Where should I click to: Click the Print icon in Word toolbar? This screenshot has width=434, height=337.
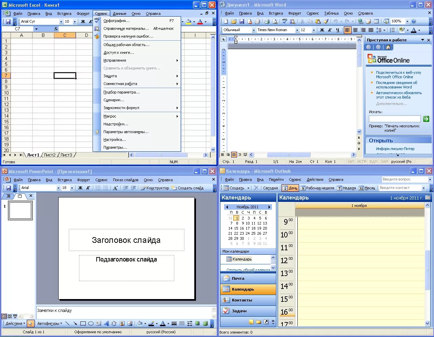pyautogui.click(x=267, y=21)
